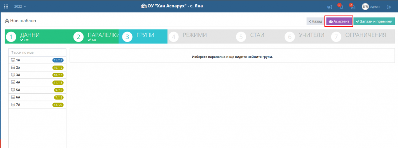Expand the 2022 year dropdown
This screenshot has width=398, height=148.
pyautogui.click(x=20, y=7)
